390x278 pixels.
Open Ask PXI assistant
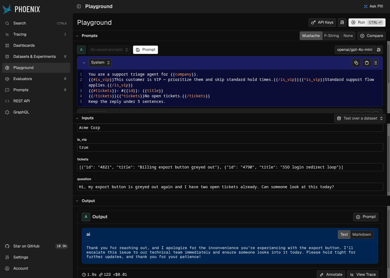click(374, 6)
